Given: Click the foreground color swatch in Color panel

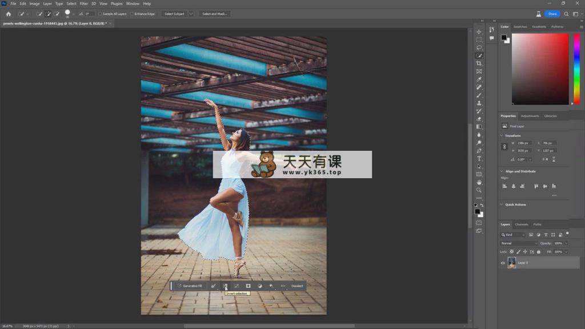Looking at the screenshot, I should [x=504, y=37].
